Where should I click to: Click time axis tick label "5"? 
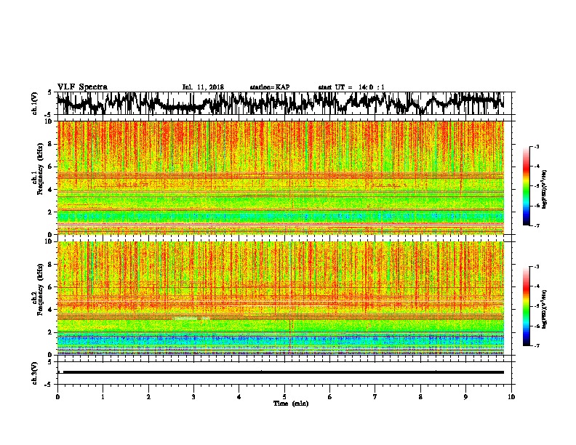284,396
